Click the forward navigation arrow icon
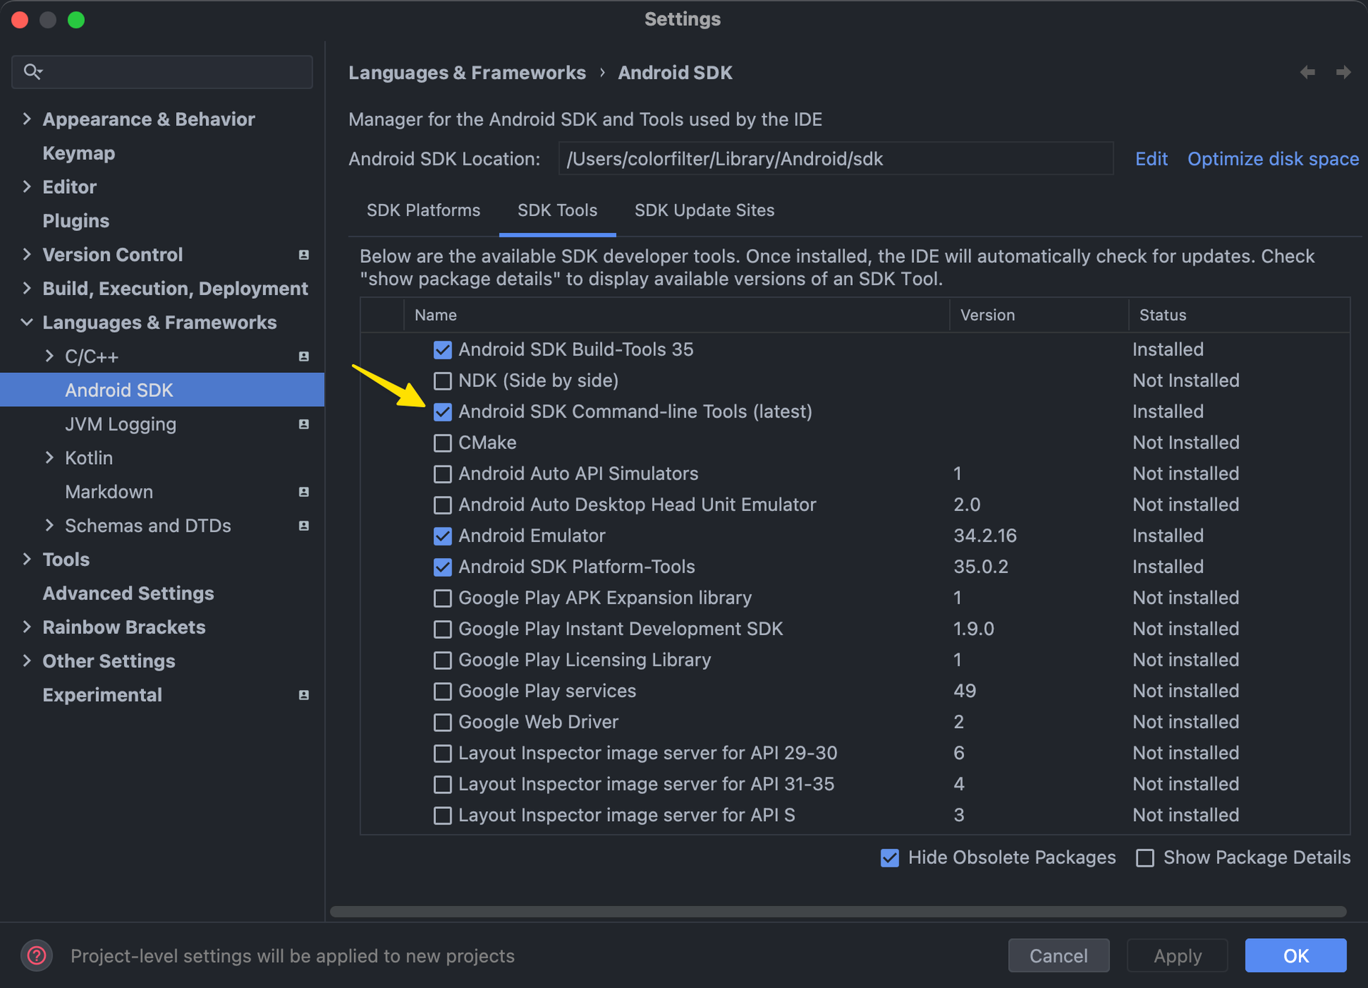The width and height of the screenshot is (1368, 988). pyautogui.click(x=1343, y=72)
